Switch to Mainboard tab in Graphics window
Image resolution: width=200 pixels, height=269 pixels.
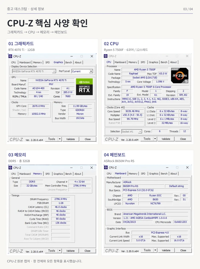click(x=25, y=62)
